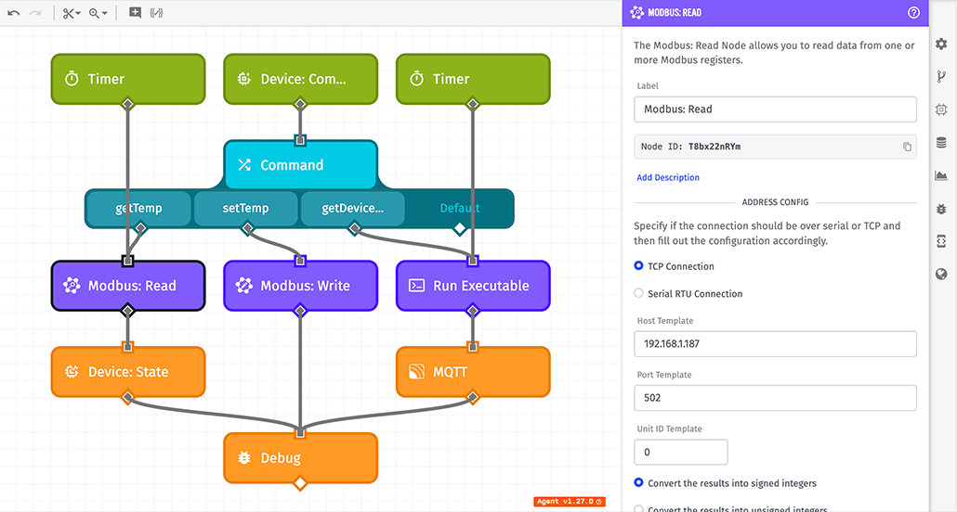Open versions branch icon in sidebar
Screen dimensions: 957x512
coord(941,77)
